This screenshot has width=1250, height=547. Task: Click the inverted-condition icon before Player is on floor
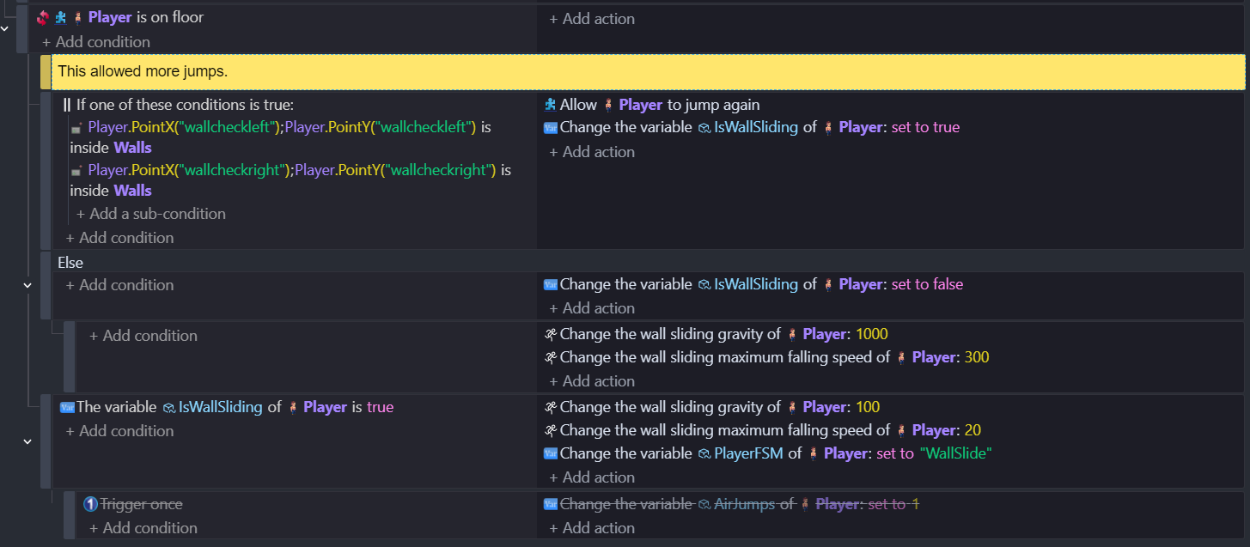42,17
